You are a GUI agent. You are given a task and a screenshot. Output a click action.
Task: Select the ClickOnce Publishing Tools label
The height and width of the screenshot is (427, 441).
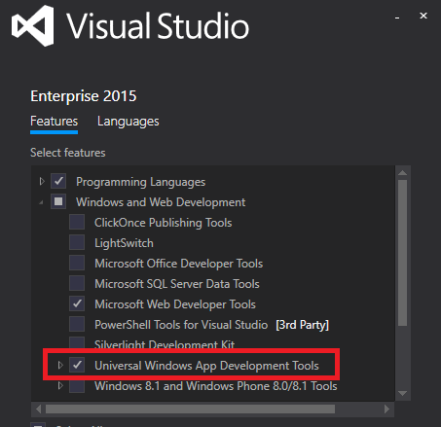(x=164, y=223)
